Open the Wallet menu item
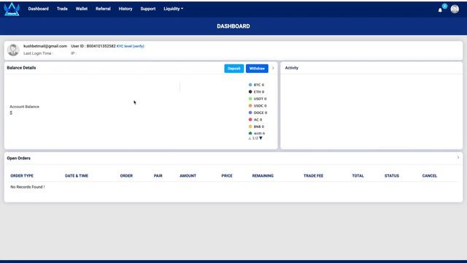The height and width of the screenshot is (263, 467). 82,9
